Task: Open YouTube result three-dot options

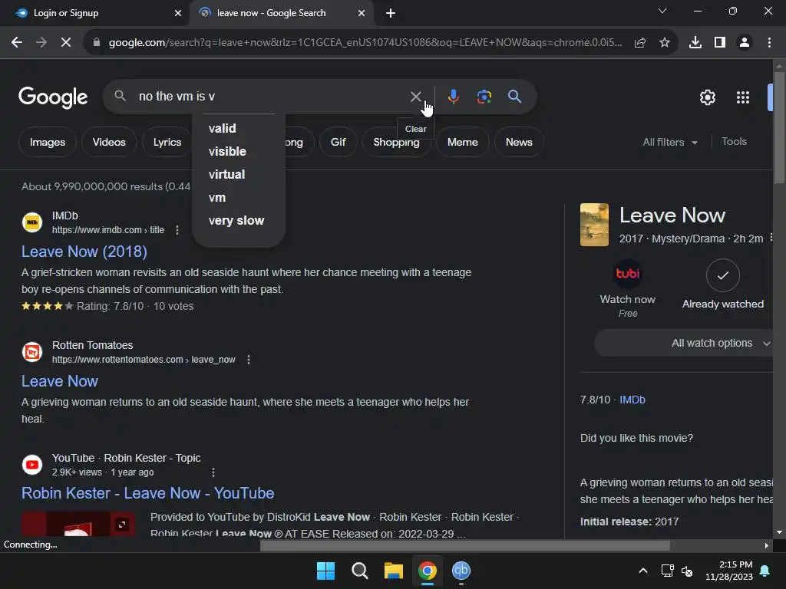Action: (213, 472)
